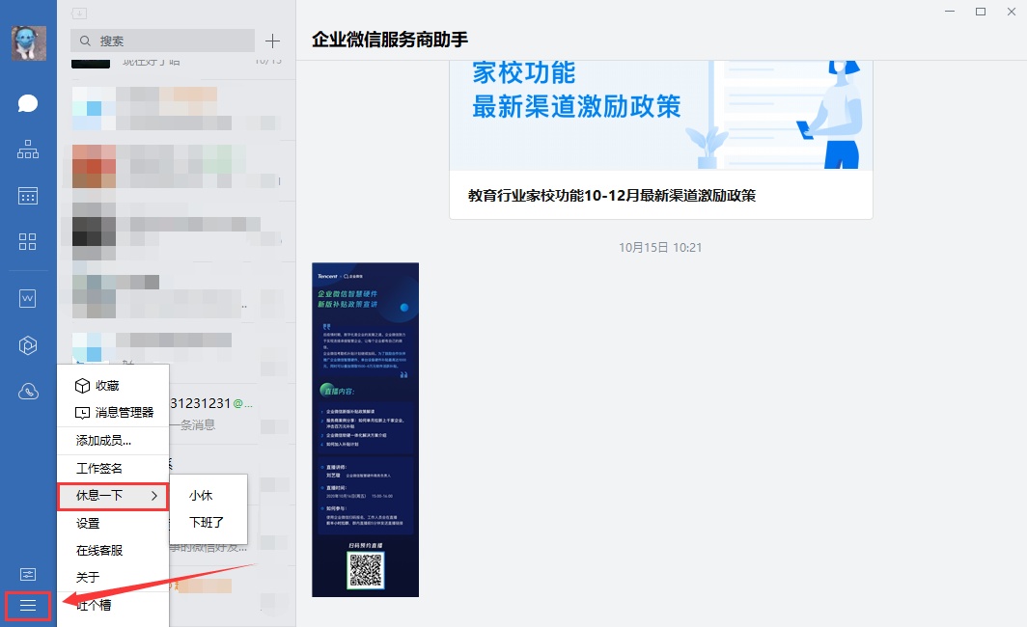Image resolution: width=1027 pixels, height=627 pixels.
Task: Select 下班了 from the submenu
Action: pyautogui.click(x=207, y=523)
